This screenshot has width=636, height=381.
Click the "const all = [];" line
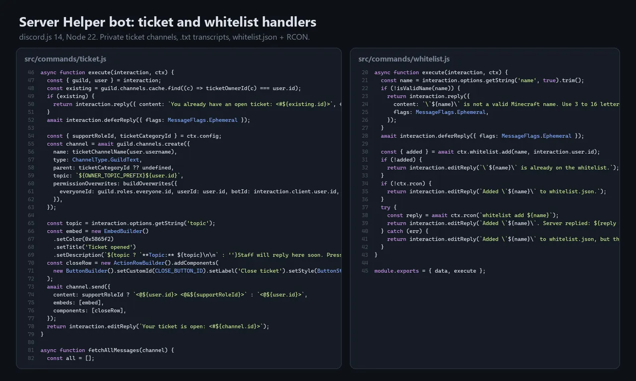tap(71, 358)
